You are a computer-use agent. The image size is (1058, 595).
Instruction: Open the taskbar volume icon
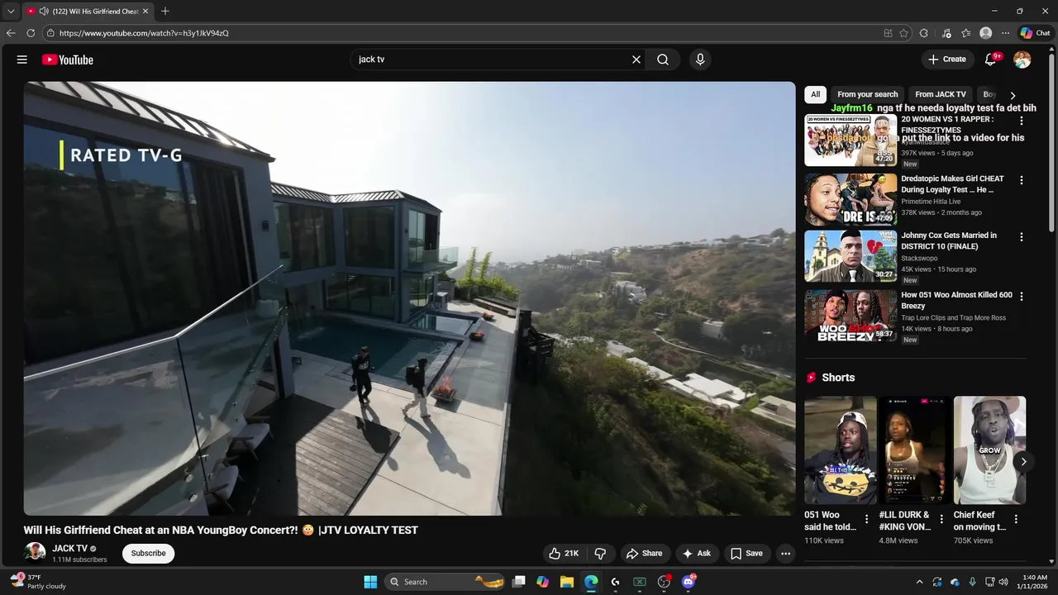pos(1003,582)
